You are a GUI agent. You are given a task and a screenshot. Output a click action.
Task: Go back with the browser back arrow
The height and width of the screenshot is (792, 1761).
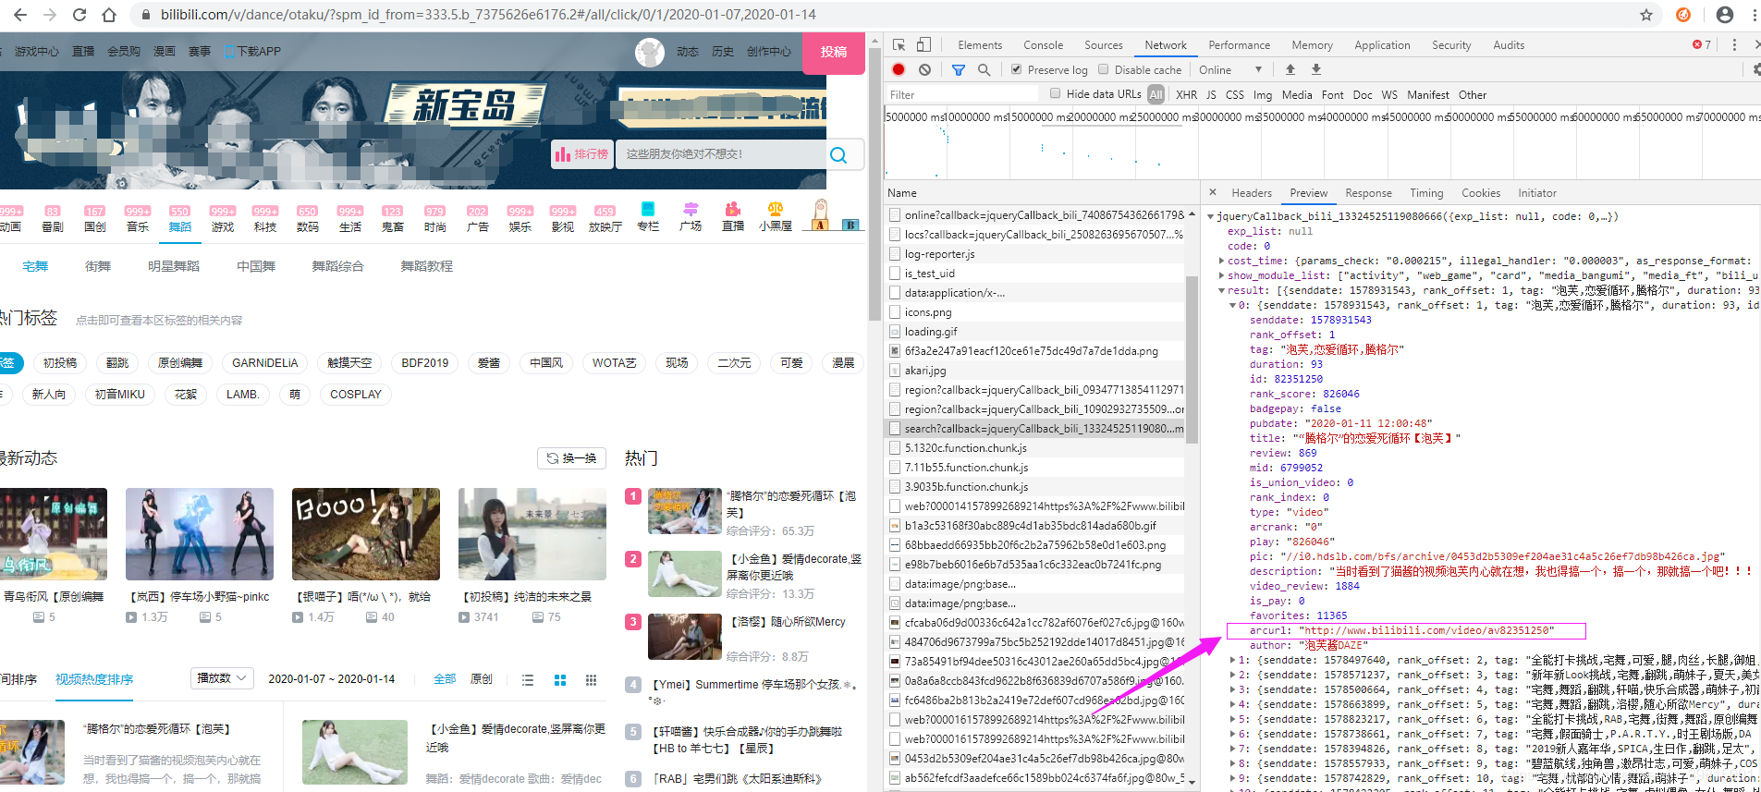click(x=20, y=15)
